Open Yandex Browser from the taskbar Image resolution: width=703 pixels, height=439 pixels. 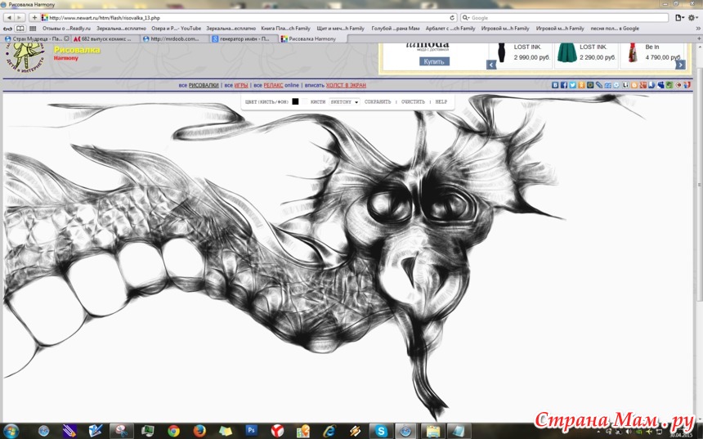click(x=277, y=431)
